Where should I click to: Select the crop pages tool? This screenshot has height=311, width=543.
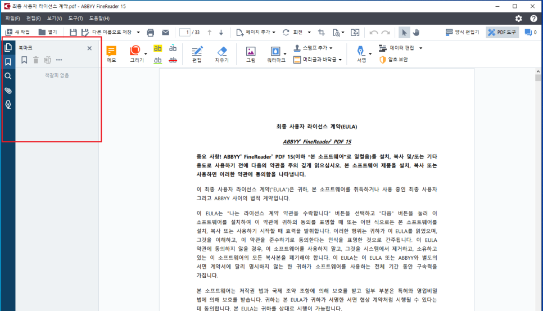pos(322,33)
